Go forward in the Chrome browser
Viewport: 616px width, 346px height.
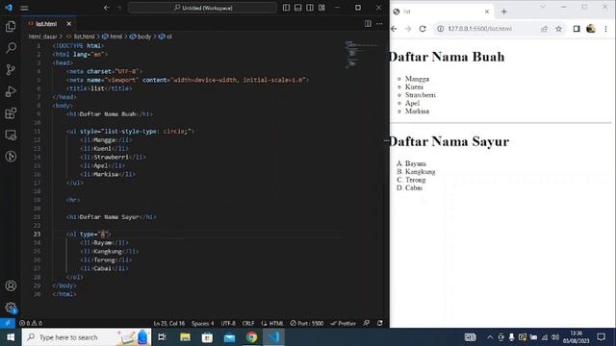pos(408,29)
